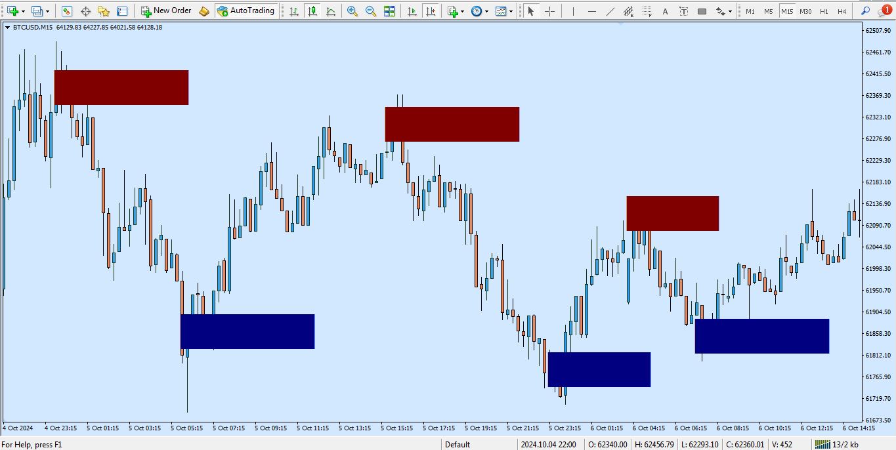Enable chart auto scroll

[412, 11]
